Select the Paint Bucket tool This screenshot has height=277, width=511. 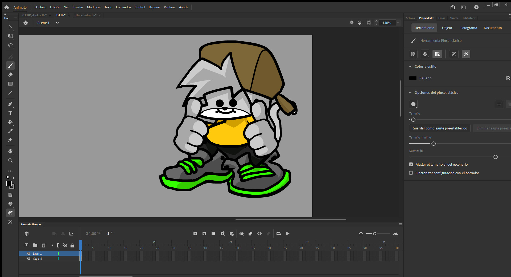10,122
